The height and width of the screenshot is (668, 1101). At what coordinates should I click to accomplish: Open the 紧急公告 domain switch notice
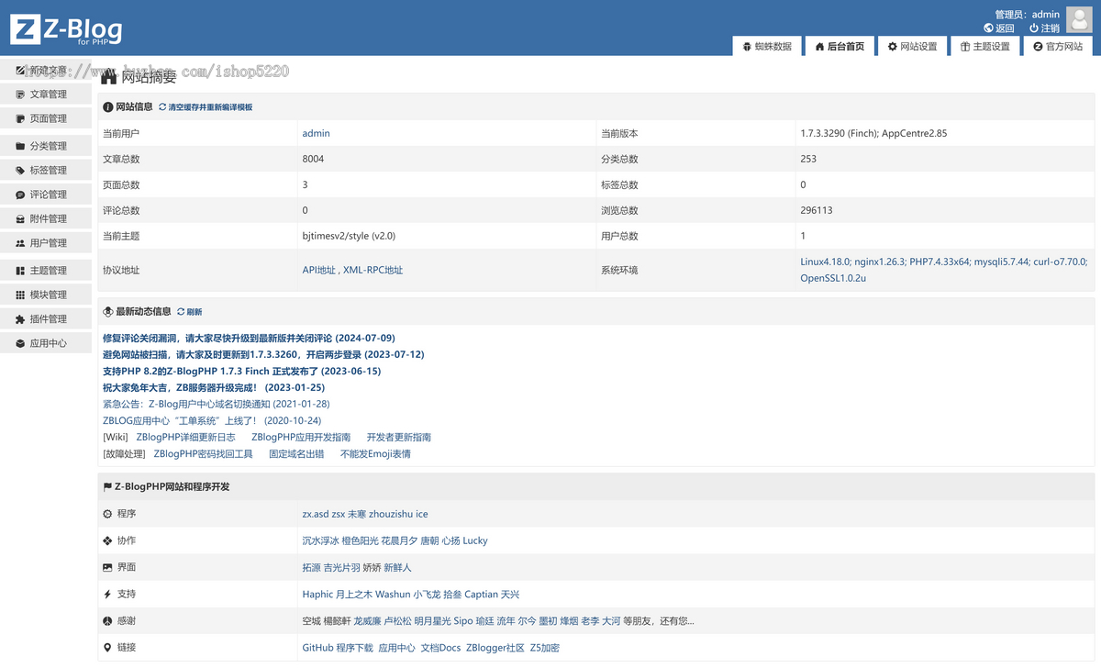(x=216, y=404)
